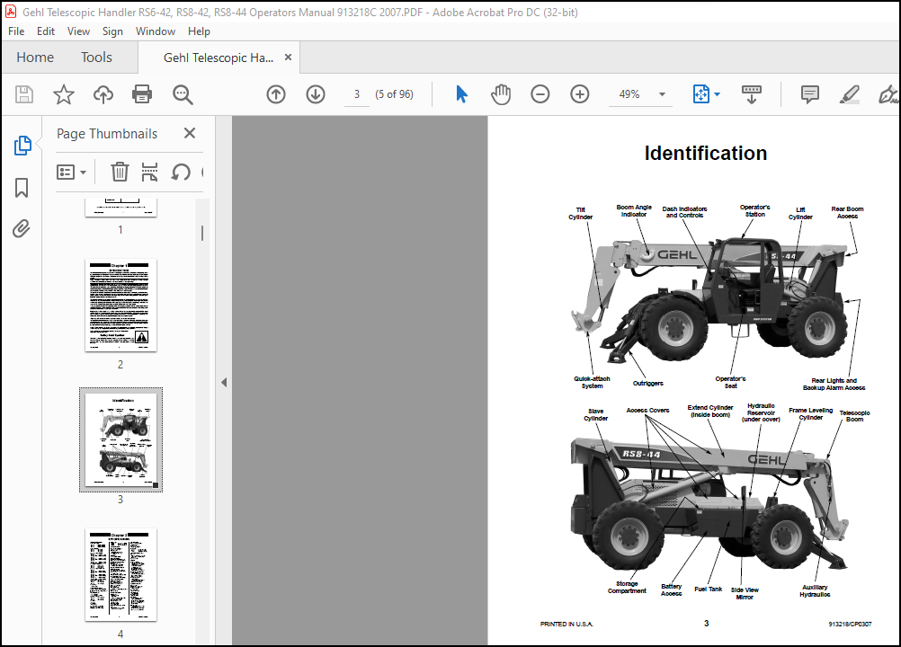Select page 2 thumbnail
Image resolution: width=901 pixels, height=647 pixels.
pos(120,305)
